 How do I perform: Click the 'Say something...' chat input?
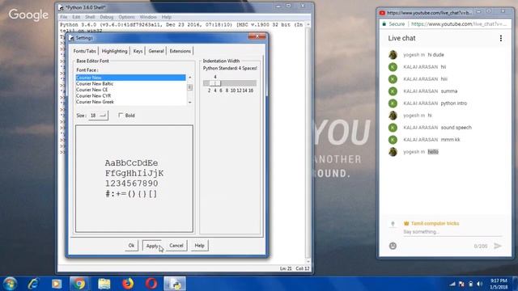tap(452, 232)
